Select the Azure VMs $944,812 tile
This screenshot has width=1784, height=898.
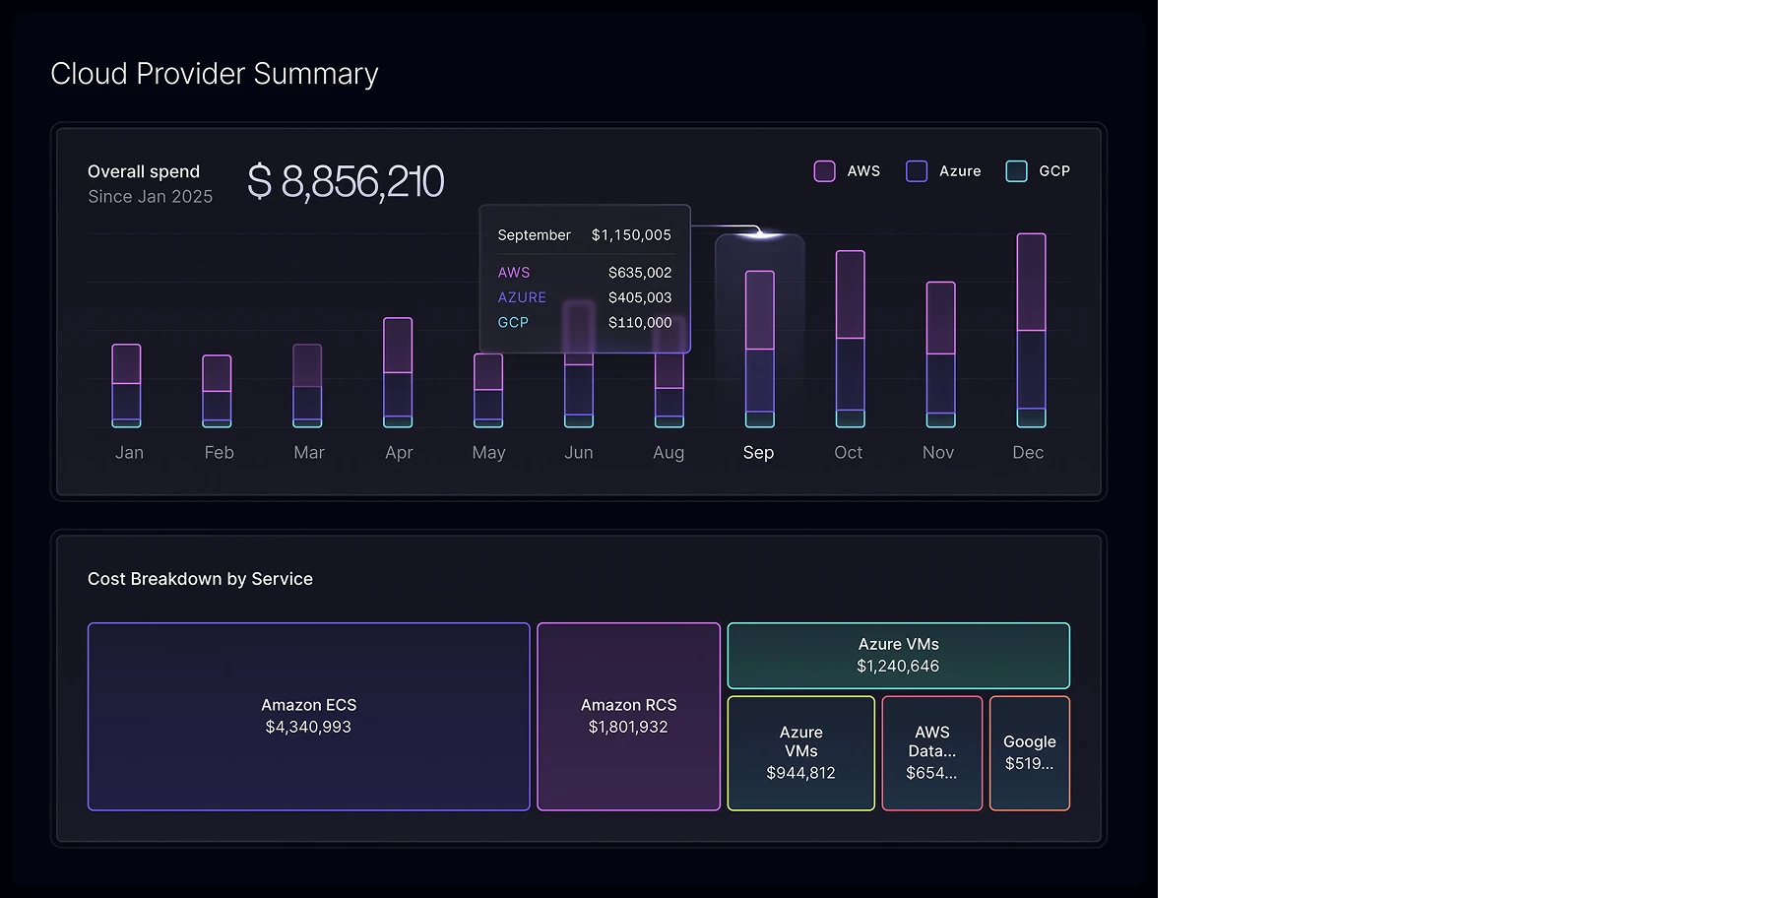click(x=800, y=753)
